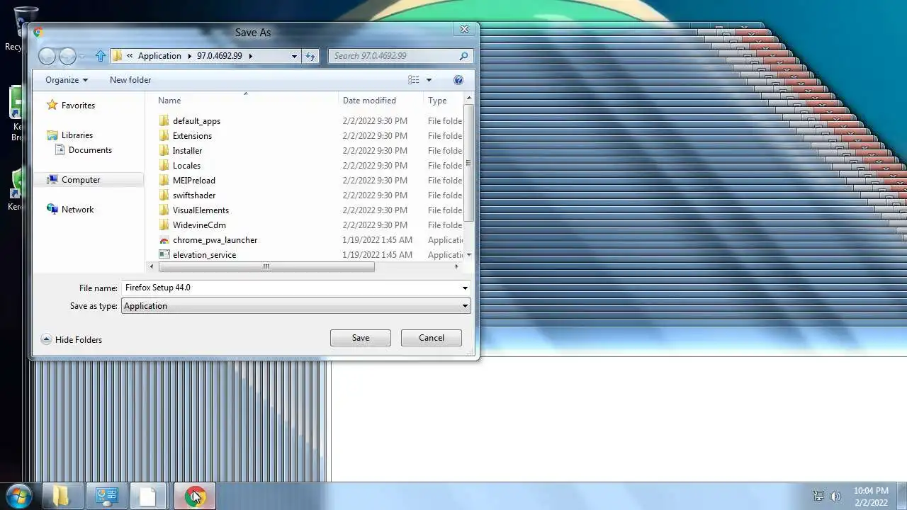The height and width of the screenshot is (510, 907).
Task: Click the Favorites star icon
Action: point(52,105)
